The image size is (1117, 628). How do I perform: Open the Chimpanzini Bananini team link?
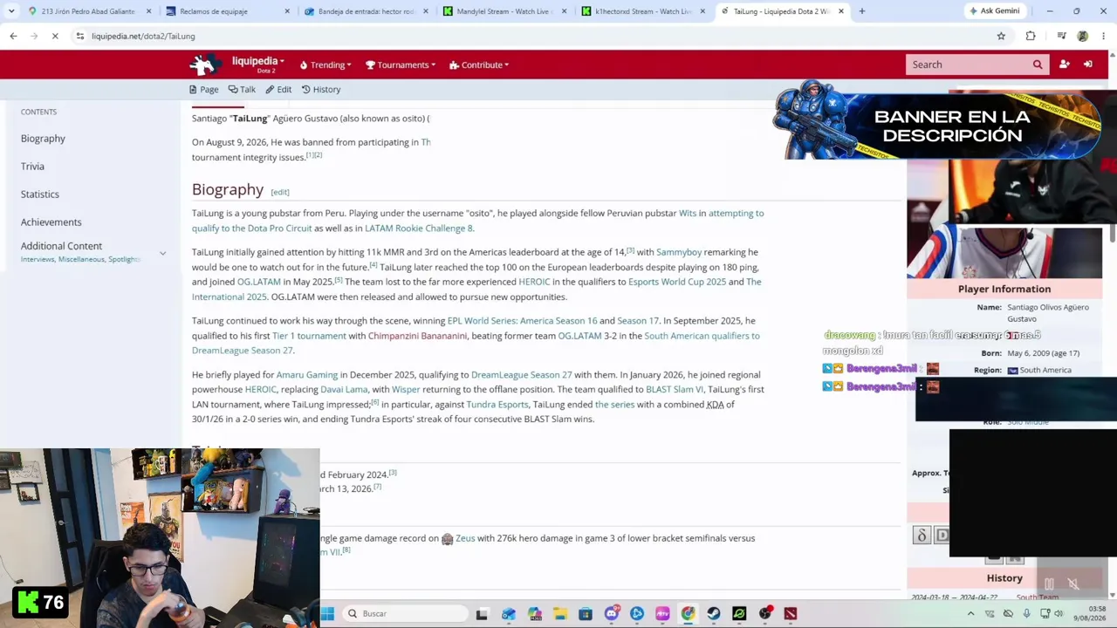point(417,336)
